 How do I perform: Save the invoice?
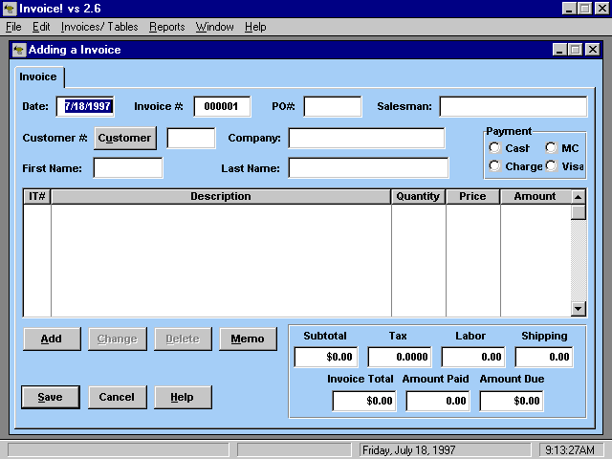click(51, 397)
